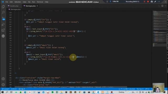Viewport: 168px width, 94px height.
Task: Click the UTF-8 encoding status item
Action: click(x=147, y=89)
